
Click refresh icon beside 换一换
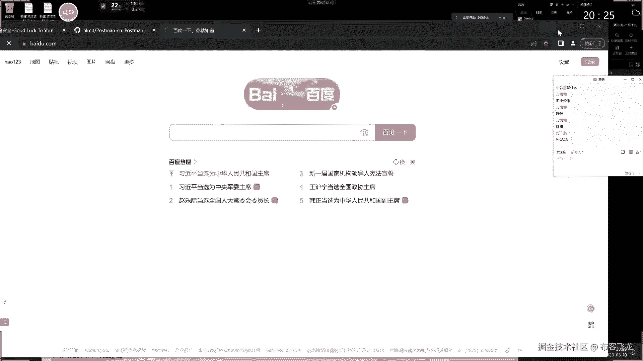click(396, 162)
